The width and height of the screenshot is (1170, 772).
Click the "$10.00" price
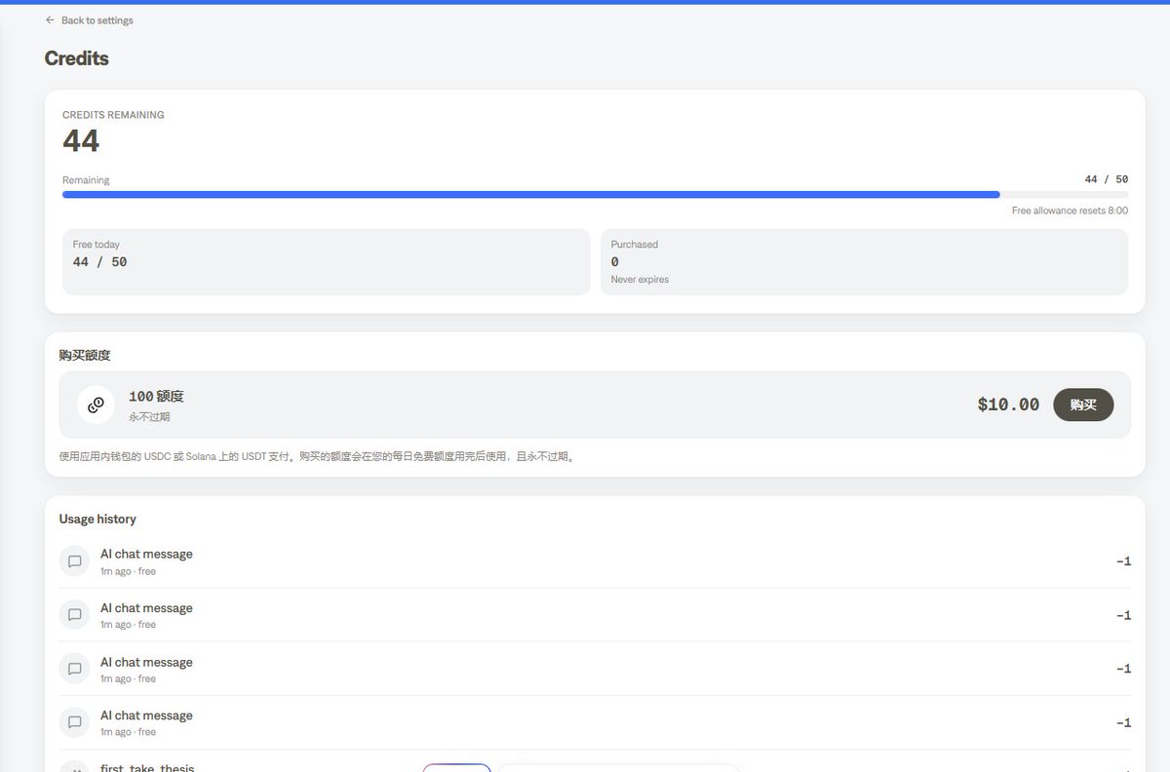pos(1008,405)
